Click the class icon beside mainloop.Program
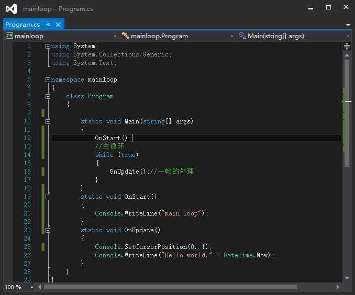The width and height of the screenshot is (355, 295). [x=125, y=36]
